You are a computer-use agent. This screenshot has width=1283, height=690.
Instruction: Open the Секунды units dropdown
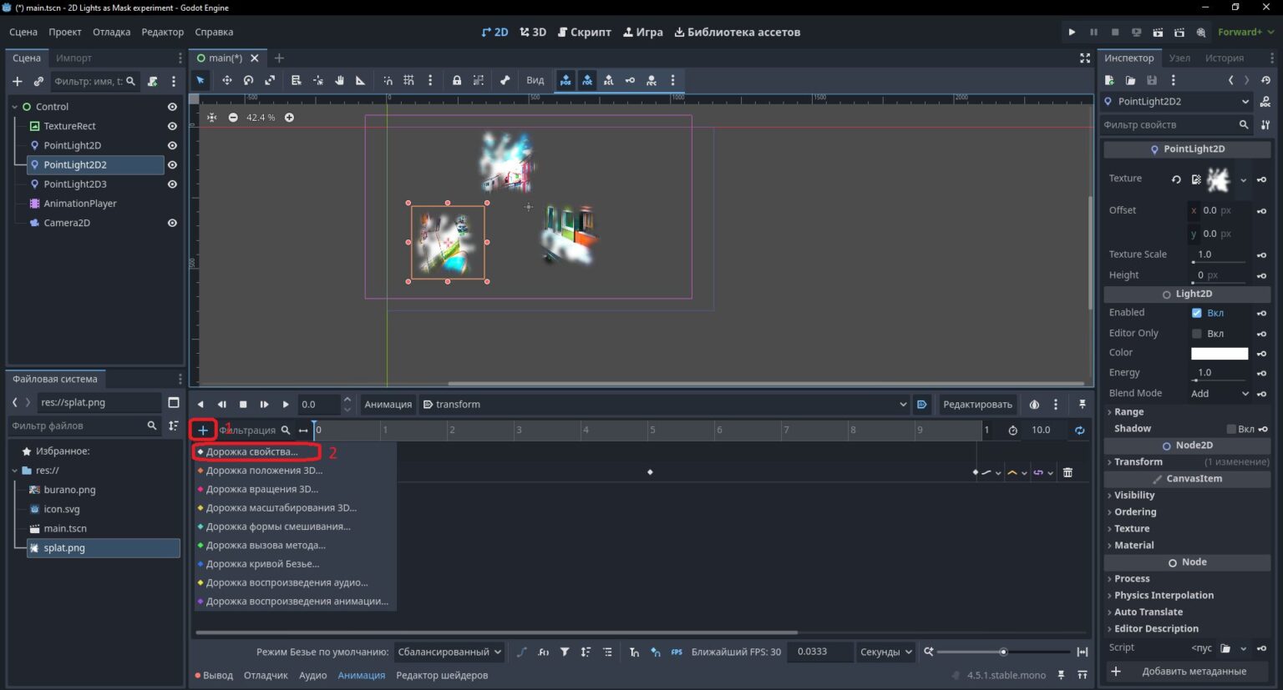(x=886, y=652)
